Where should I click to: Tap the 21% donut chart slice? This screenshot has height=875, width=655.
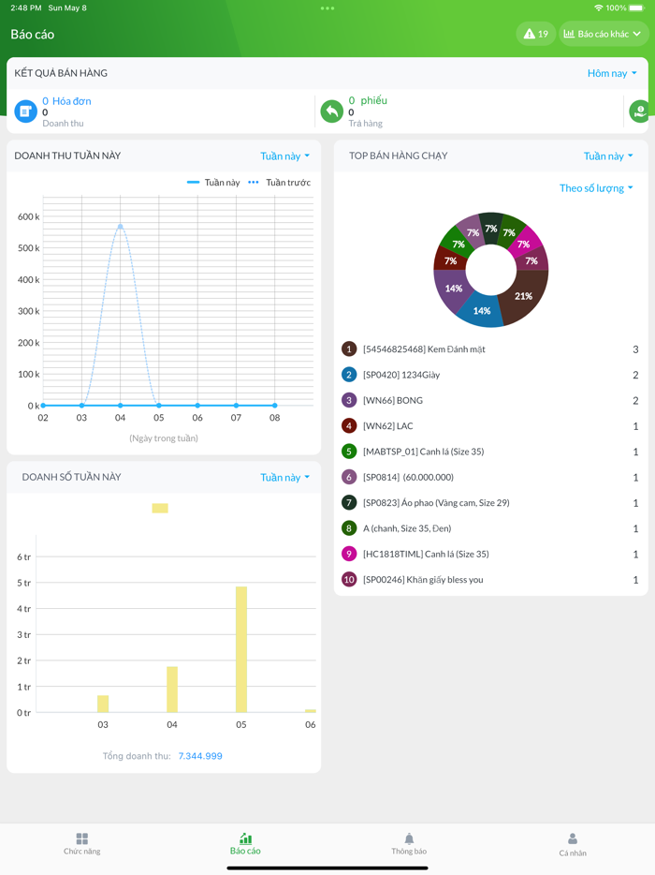click(x=523, y=296)
